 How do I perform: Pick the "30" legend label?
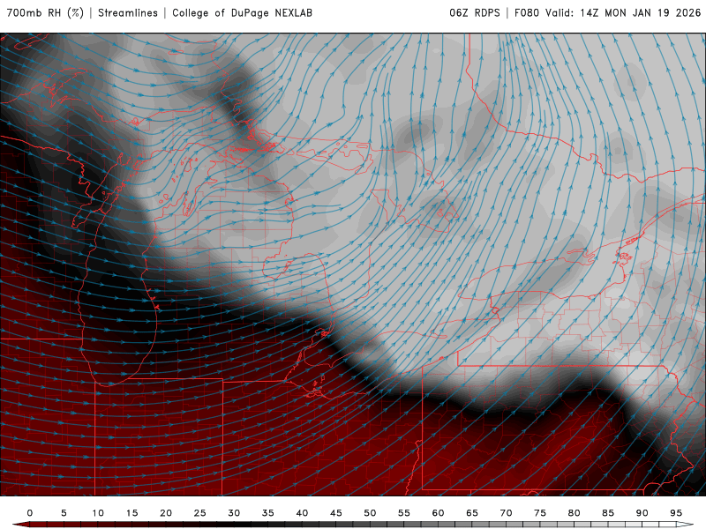[x=234, y=513]
